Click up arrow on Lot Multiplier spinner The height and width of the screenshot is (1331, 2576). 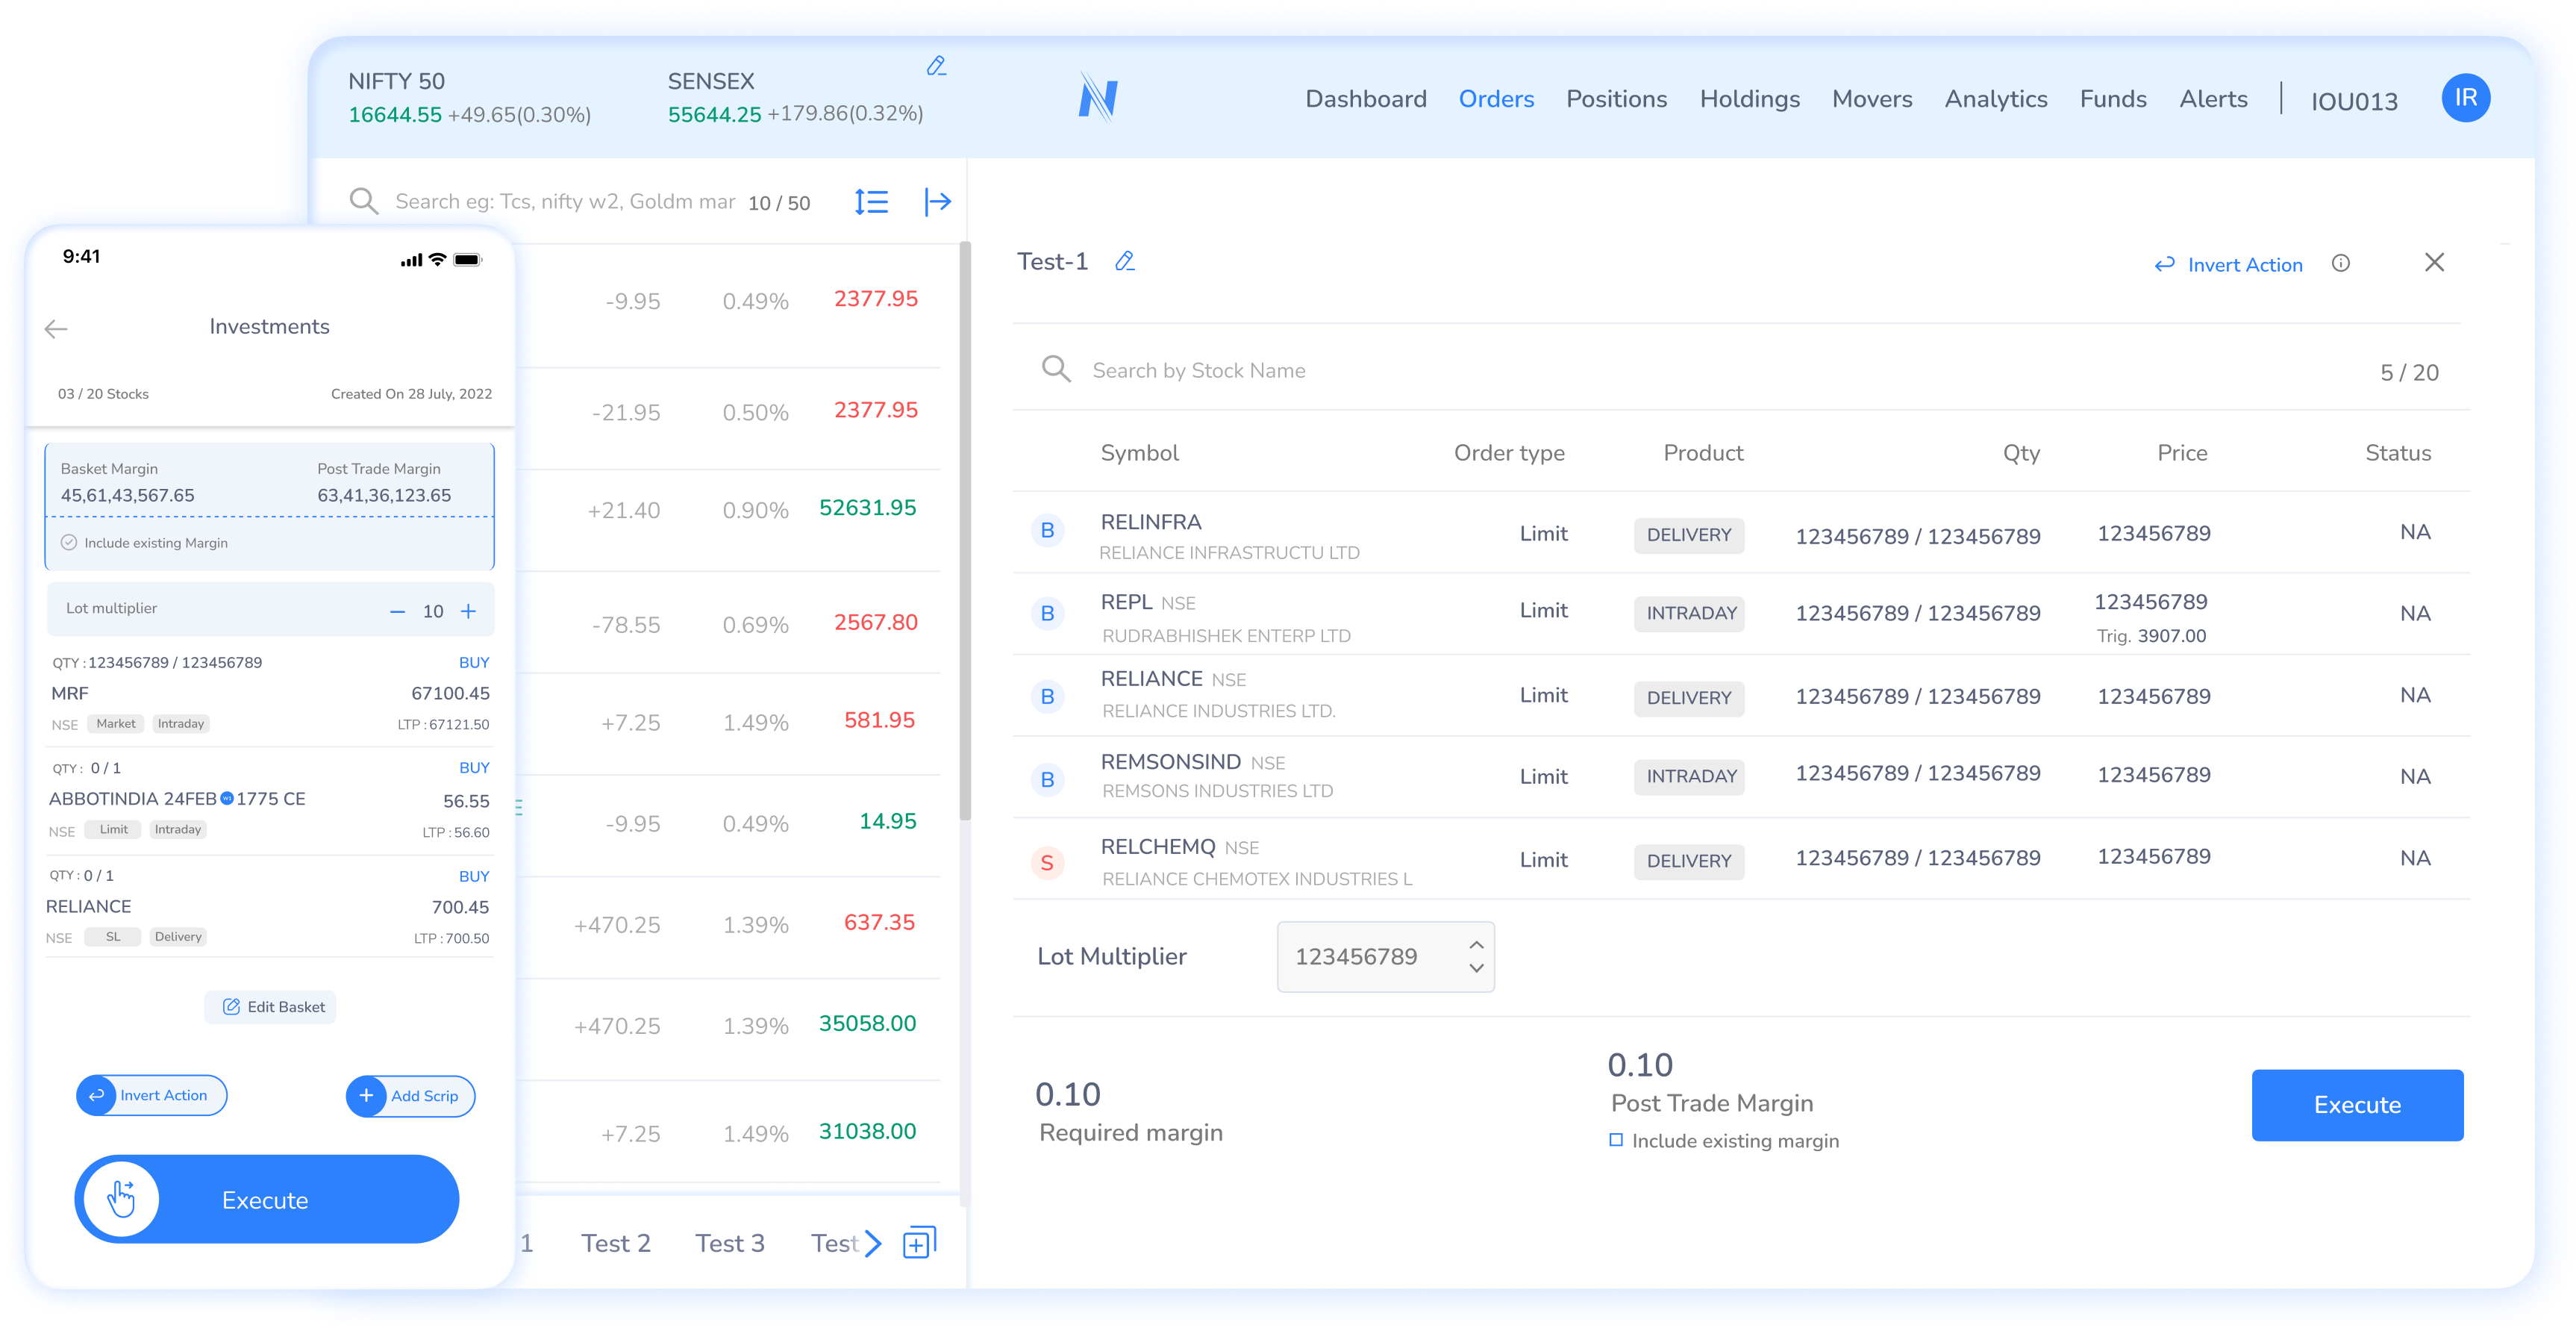pyautogui.click(x=1476, y=945)
